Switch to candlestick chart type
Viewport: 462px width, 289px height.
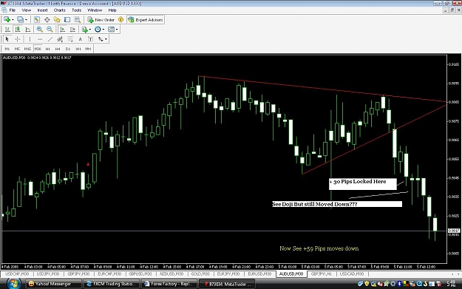pos(18,29)
